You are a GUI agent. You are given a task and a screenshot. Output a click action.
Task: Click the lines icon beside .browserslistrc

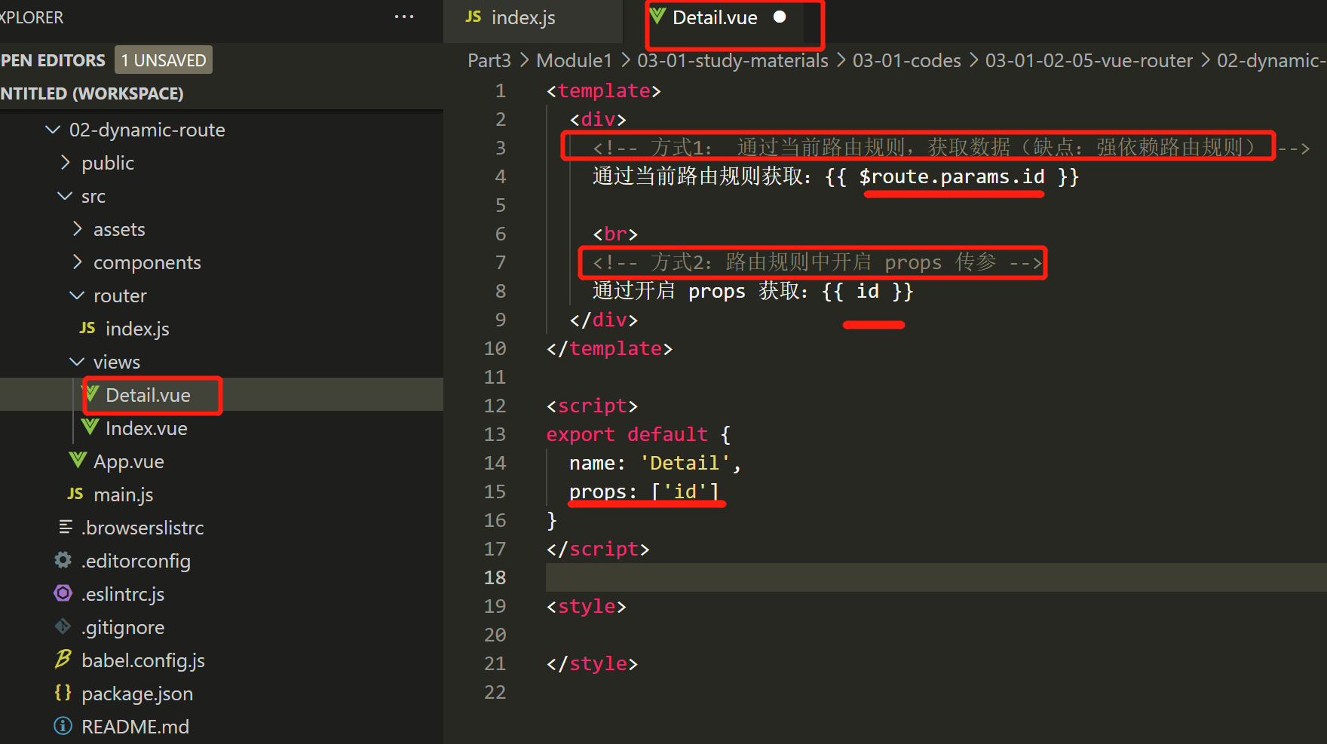click(66, 527)
